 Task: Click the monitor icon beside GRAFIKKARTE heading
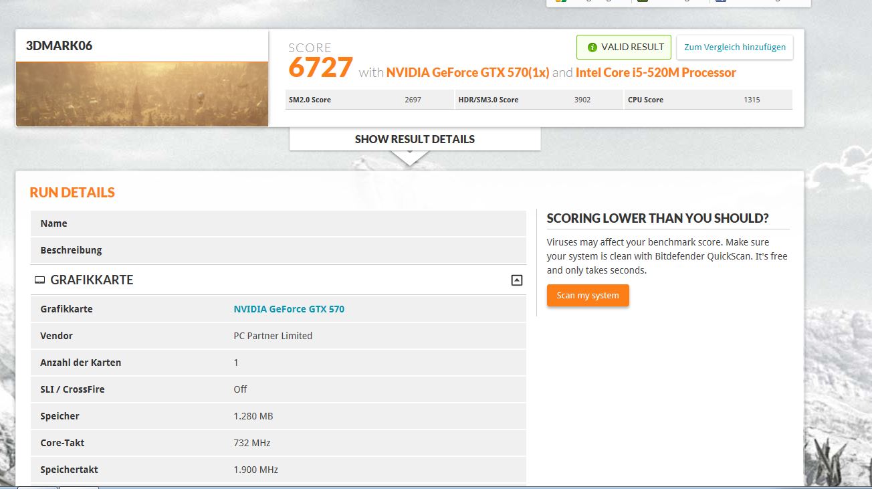pos(39,280)
